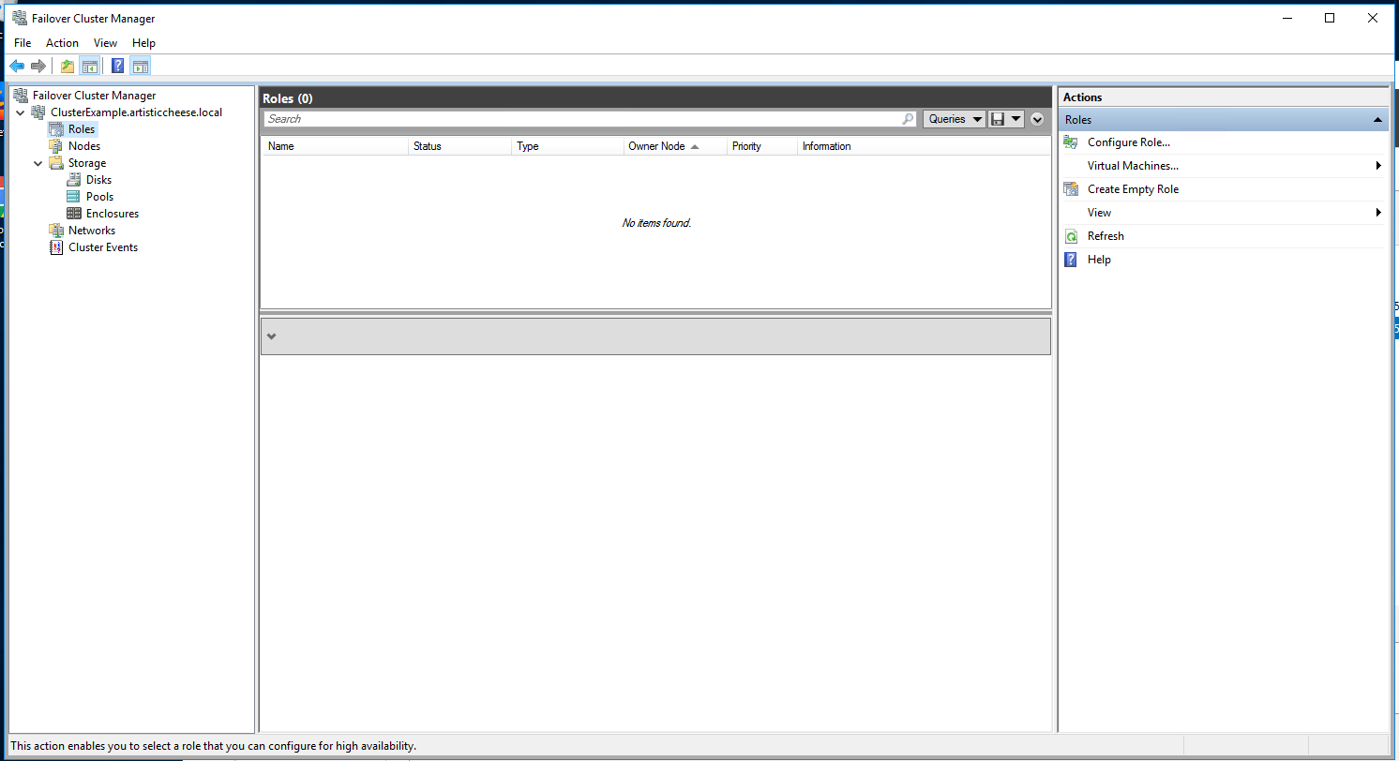Expand the round chevron beside the search bar
The image size is (1399, 761).
coord(1037,119)
